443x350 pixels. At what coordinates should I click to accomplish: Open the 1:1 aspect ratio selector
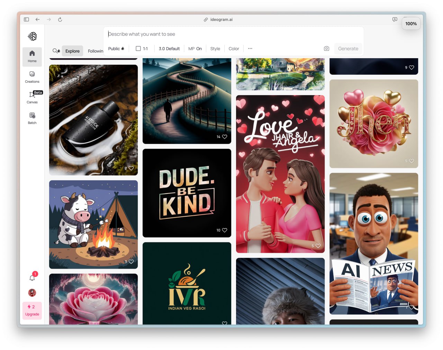(142, 49)
